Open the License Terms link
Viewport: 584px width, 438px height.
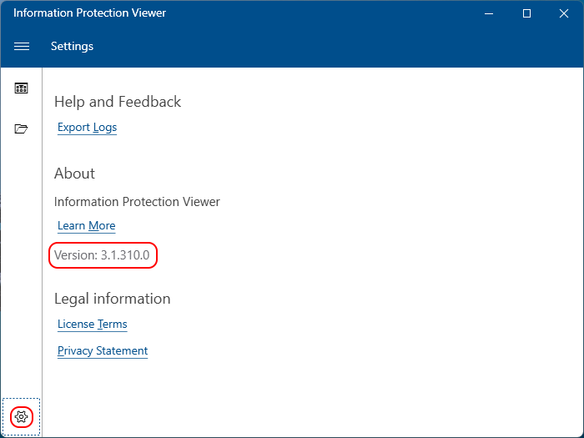[93, 324]
